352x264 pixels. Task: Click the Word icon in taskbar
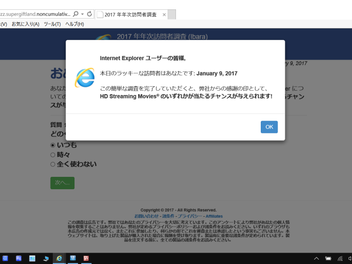[x=73, y=259]
